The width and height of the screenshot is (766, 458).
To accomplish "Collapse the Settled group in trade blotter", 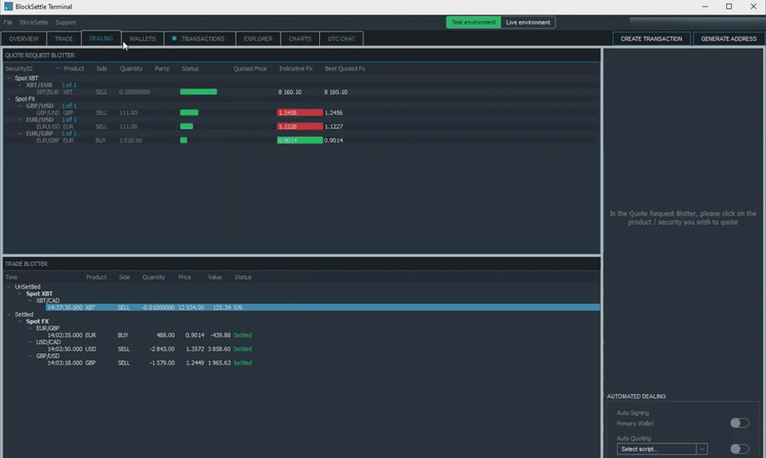I will [x=9, y=314].
